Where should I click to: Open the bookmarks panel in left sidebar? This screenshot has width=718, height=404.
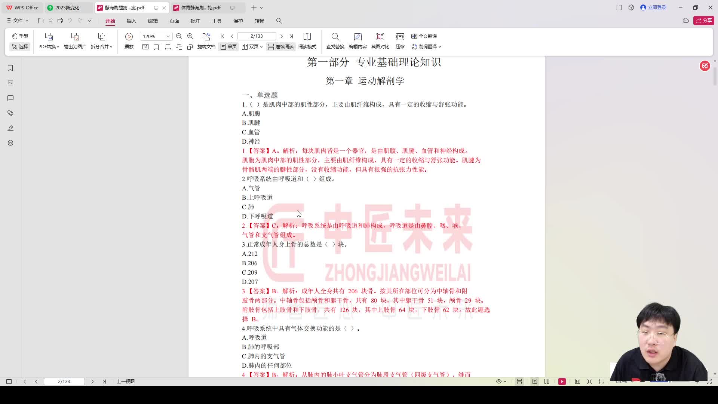10,68
